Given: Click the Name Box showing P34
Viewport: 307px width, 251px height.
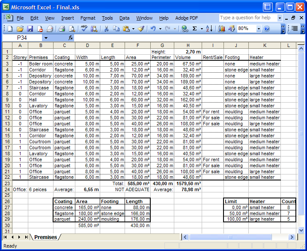Looking at the screenshot, I should pyautogui.click(x=22, y=38).
